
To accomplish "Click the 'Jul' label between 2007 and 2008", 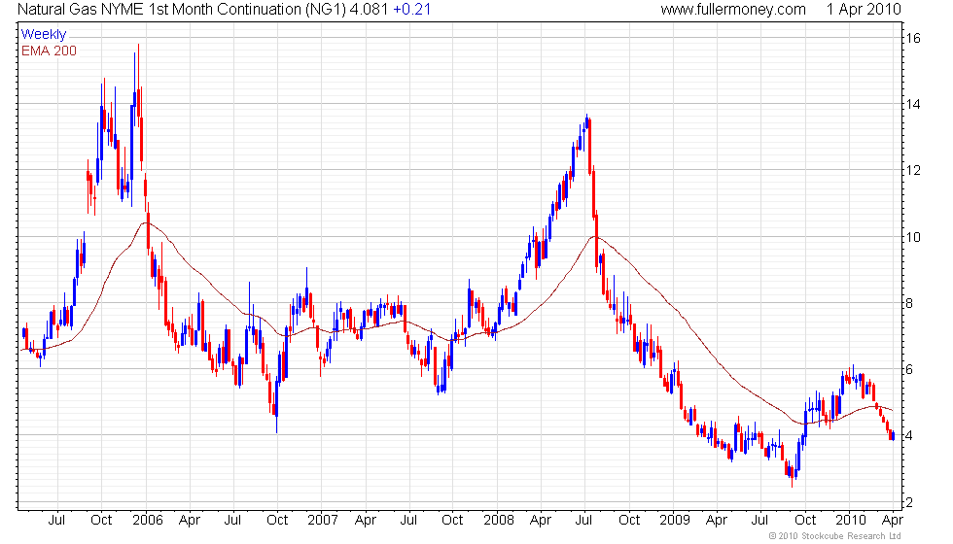I will tap(408, 521).
